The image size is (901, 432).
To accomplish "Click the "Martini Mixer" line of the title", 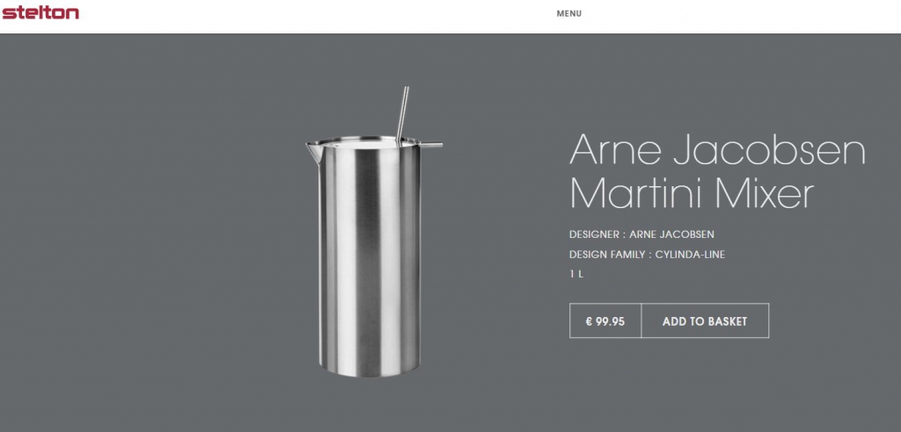I will click(x=692, y=193).
